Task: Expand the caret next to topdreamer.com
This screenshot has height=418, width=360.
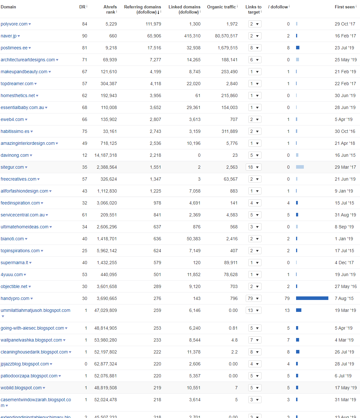Action: click(x=36, y=84)
